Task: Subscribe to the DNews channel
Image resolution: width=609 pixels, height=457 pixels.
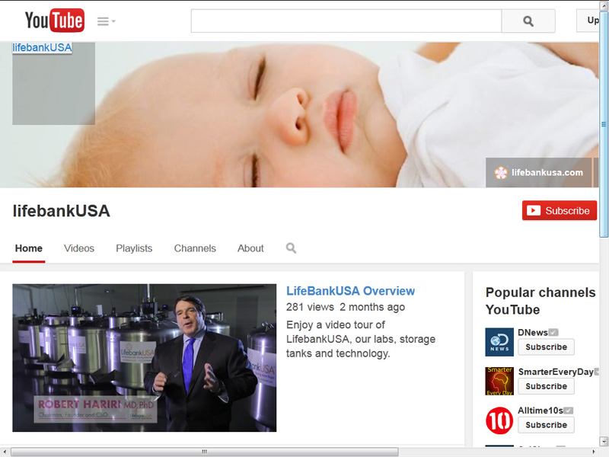Action: (x=546, y=347)
